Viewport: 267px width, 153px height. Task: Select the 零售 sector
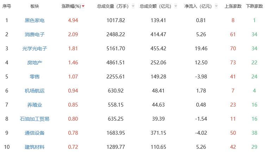click(35, 77)
